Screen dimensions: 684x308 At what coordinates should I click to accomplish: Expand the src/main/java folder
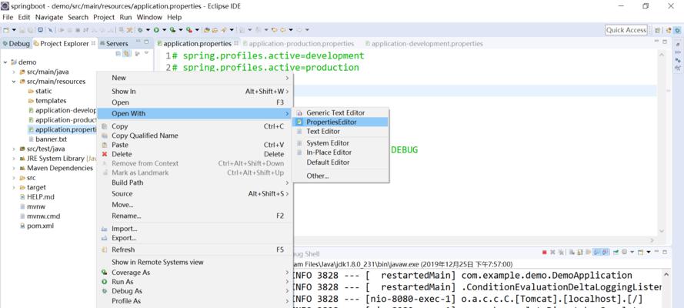14,72
